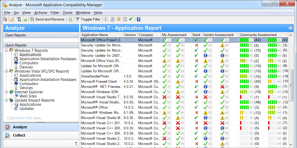
Task: Open the Go menu
Action: pos(16,13)
